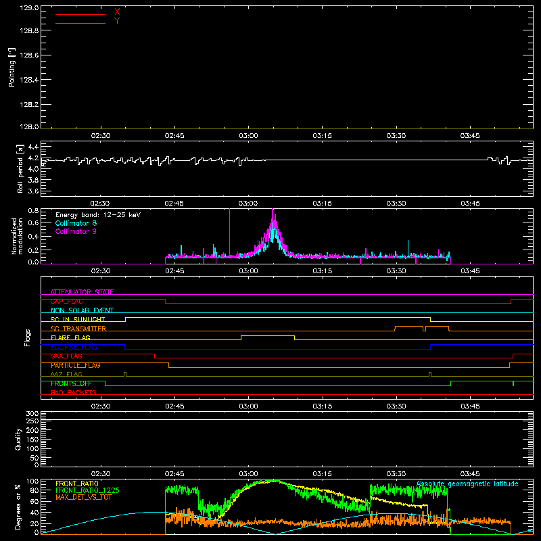
Task: Click the Roll period axis title
Action: point(20,168)
